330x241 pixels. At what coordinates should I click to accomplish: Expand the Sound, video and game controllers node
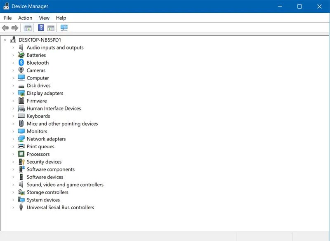point(13,185)
